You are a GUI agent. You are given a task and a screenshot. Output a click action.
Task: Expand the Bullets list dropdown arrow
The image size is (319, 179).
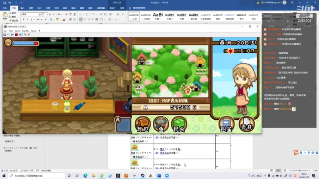83,14
